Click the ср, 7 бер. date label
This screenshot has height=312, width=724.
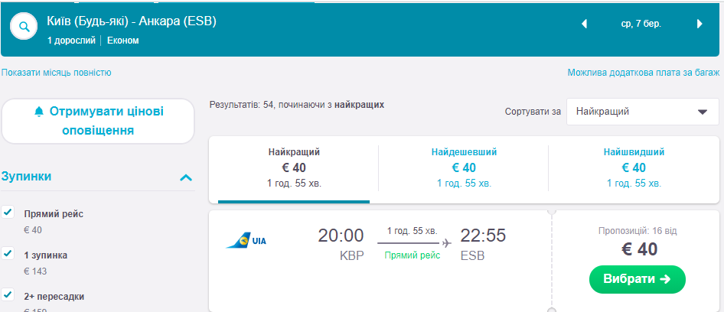click(x=641, y=24)
